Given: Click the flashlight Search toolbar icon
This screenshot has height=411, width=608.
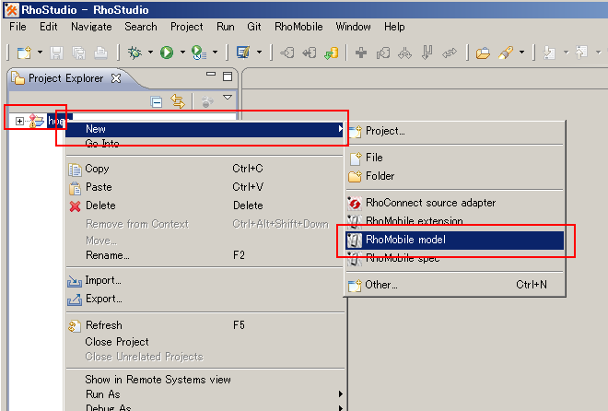Looking at the screenshot, I should [506, 53].
